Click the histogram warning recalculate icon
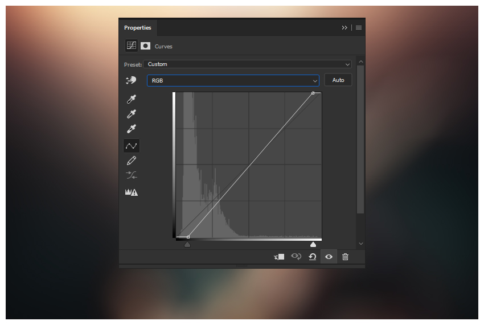 (x=132, y=192)
